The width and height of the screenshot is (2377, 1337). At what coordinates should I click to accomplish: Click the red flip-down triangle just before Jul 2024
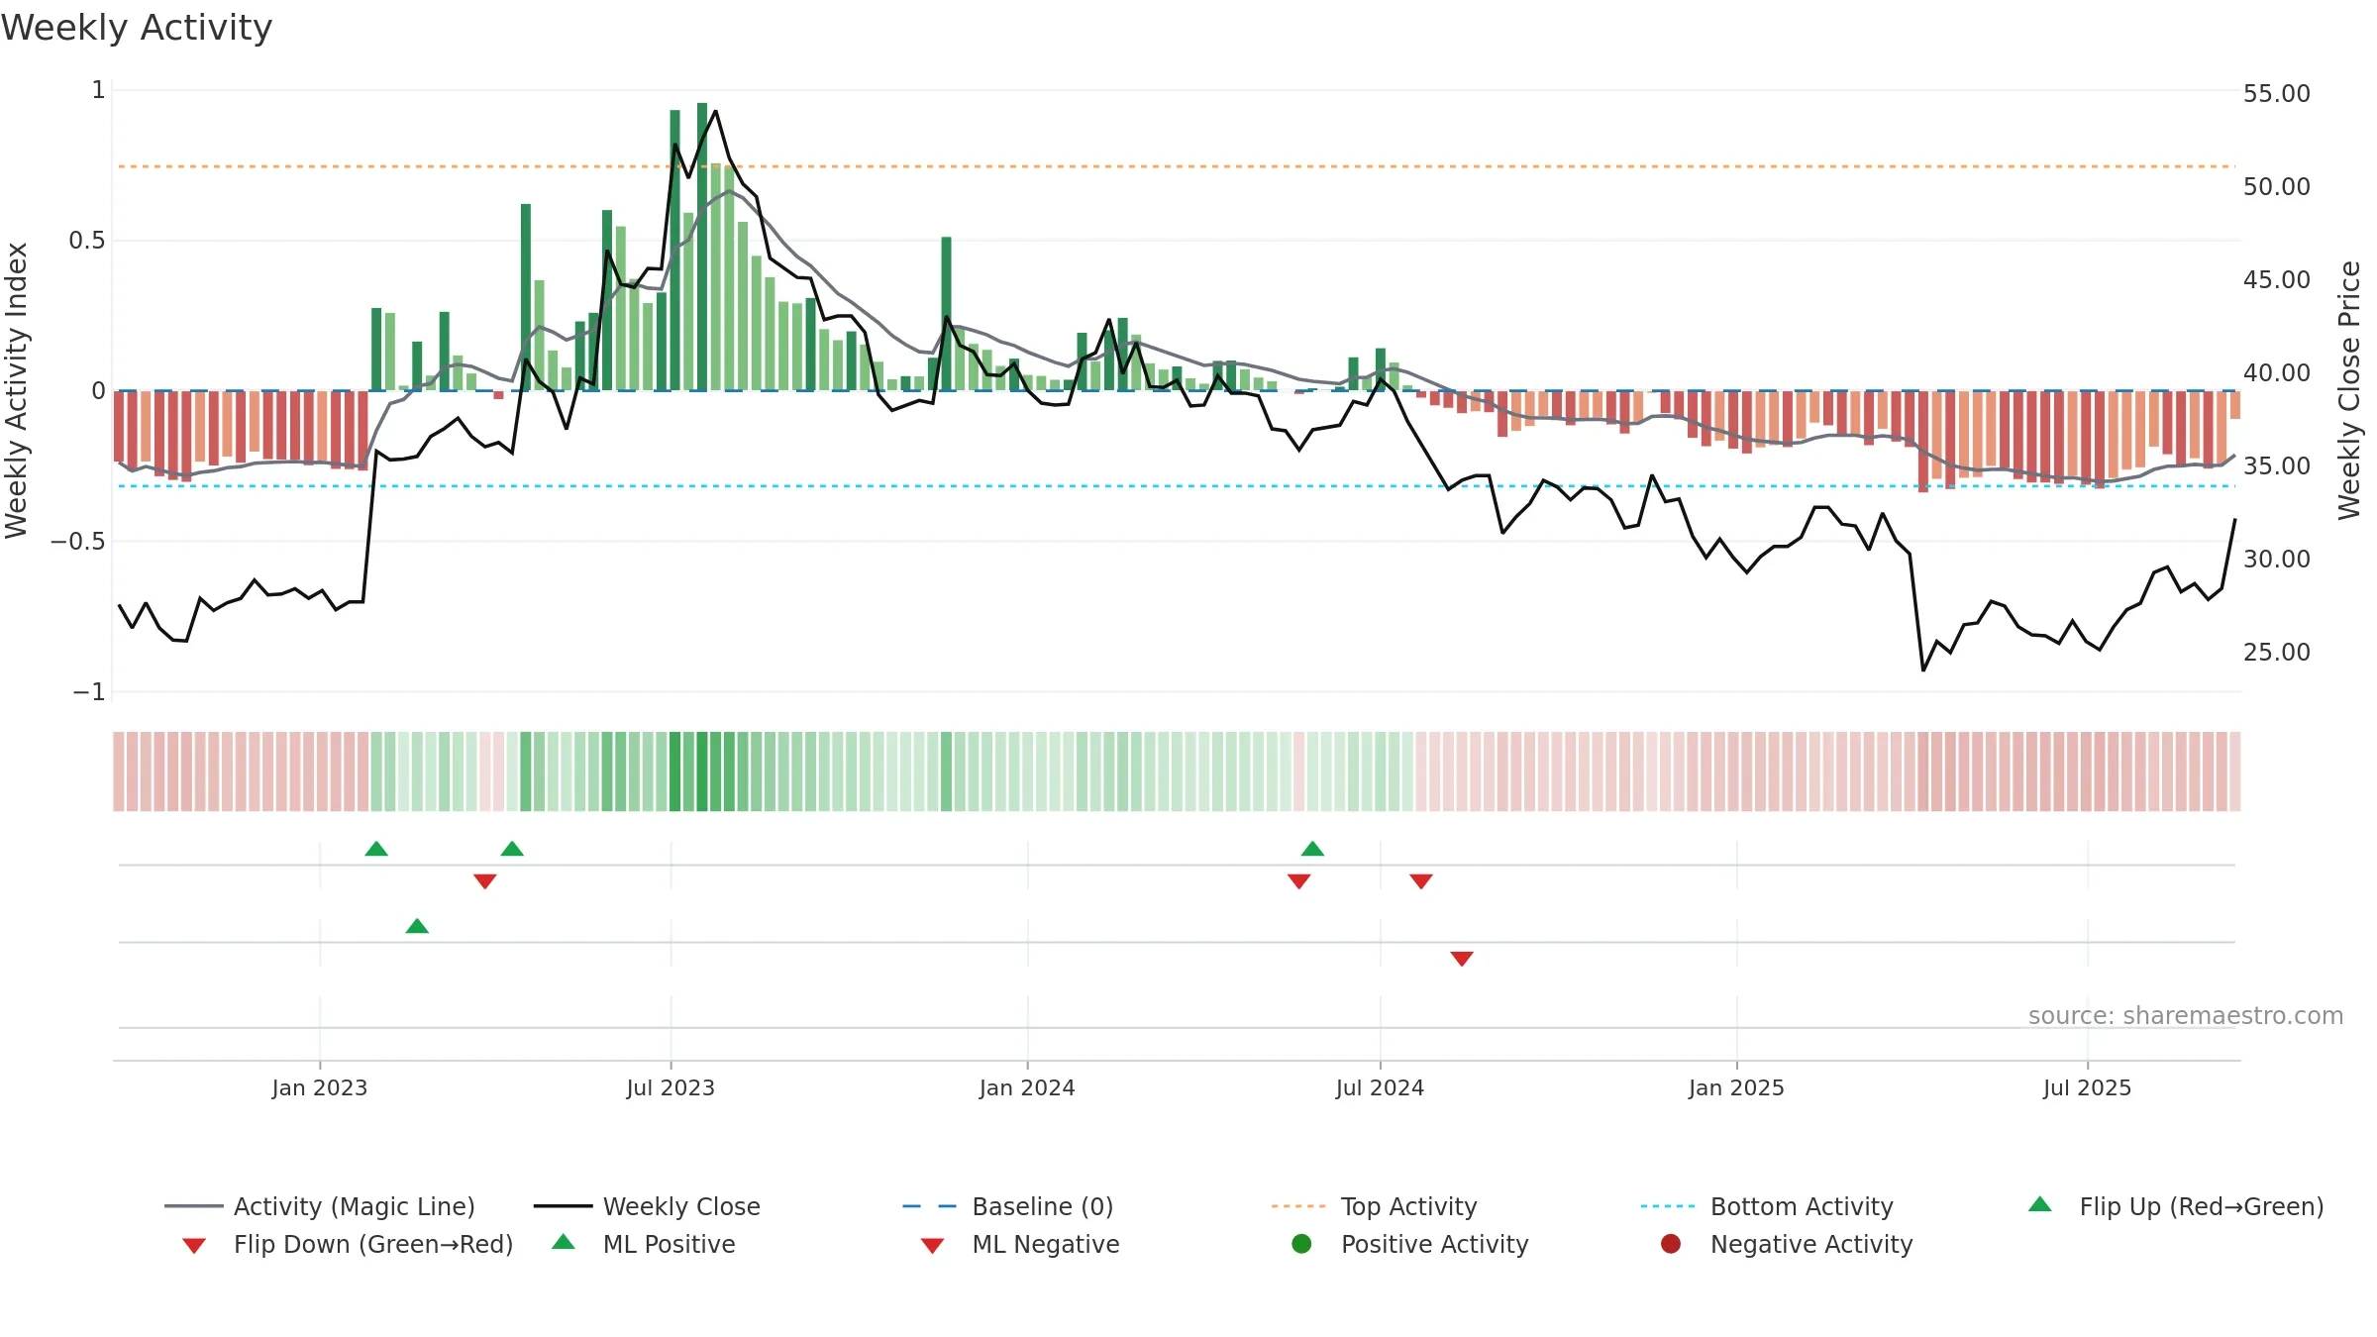1299,881
